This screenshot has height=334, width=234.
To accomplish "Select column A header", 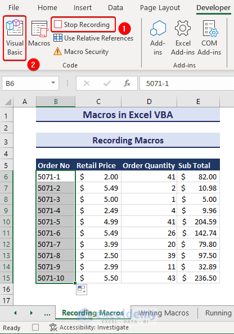I will [x=25, y=102].
